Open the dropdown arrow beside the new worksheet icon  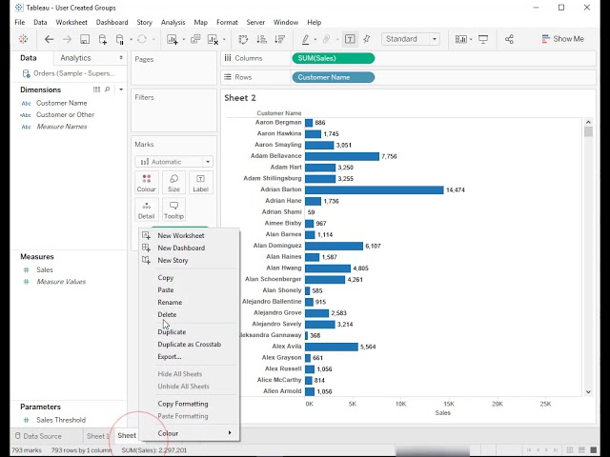(184, 39)
